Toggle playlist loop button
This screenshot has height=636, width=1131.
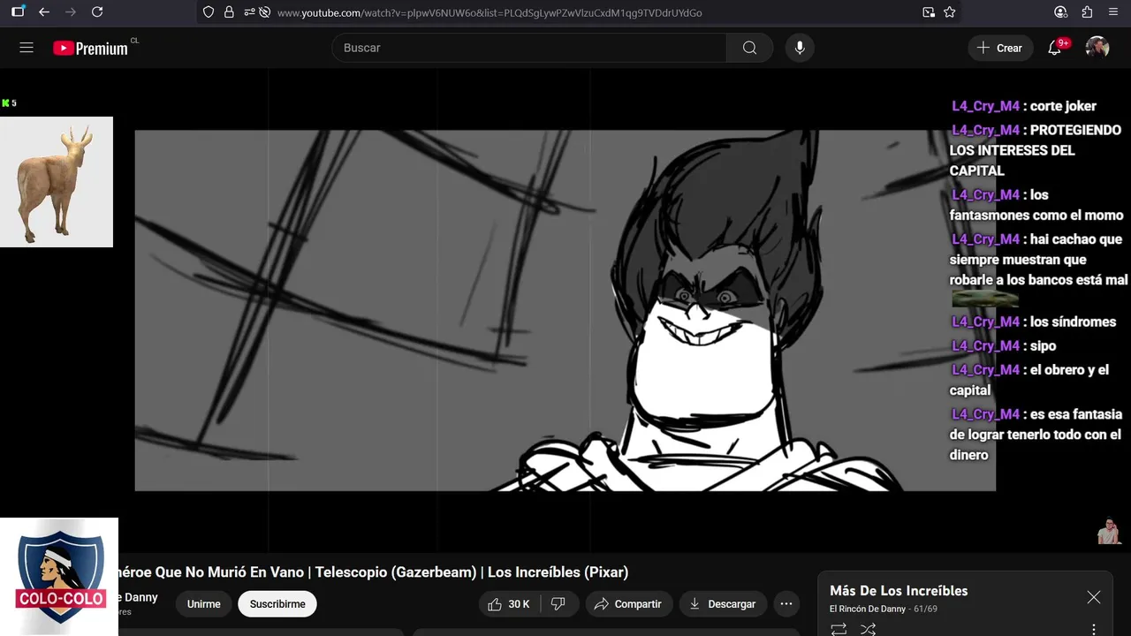pos(839,629)
